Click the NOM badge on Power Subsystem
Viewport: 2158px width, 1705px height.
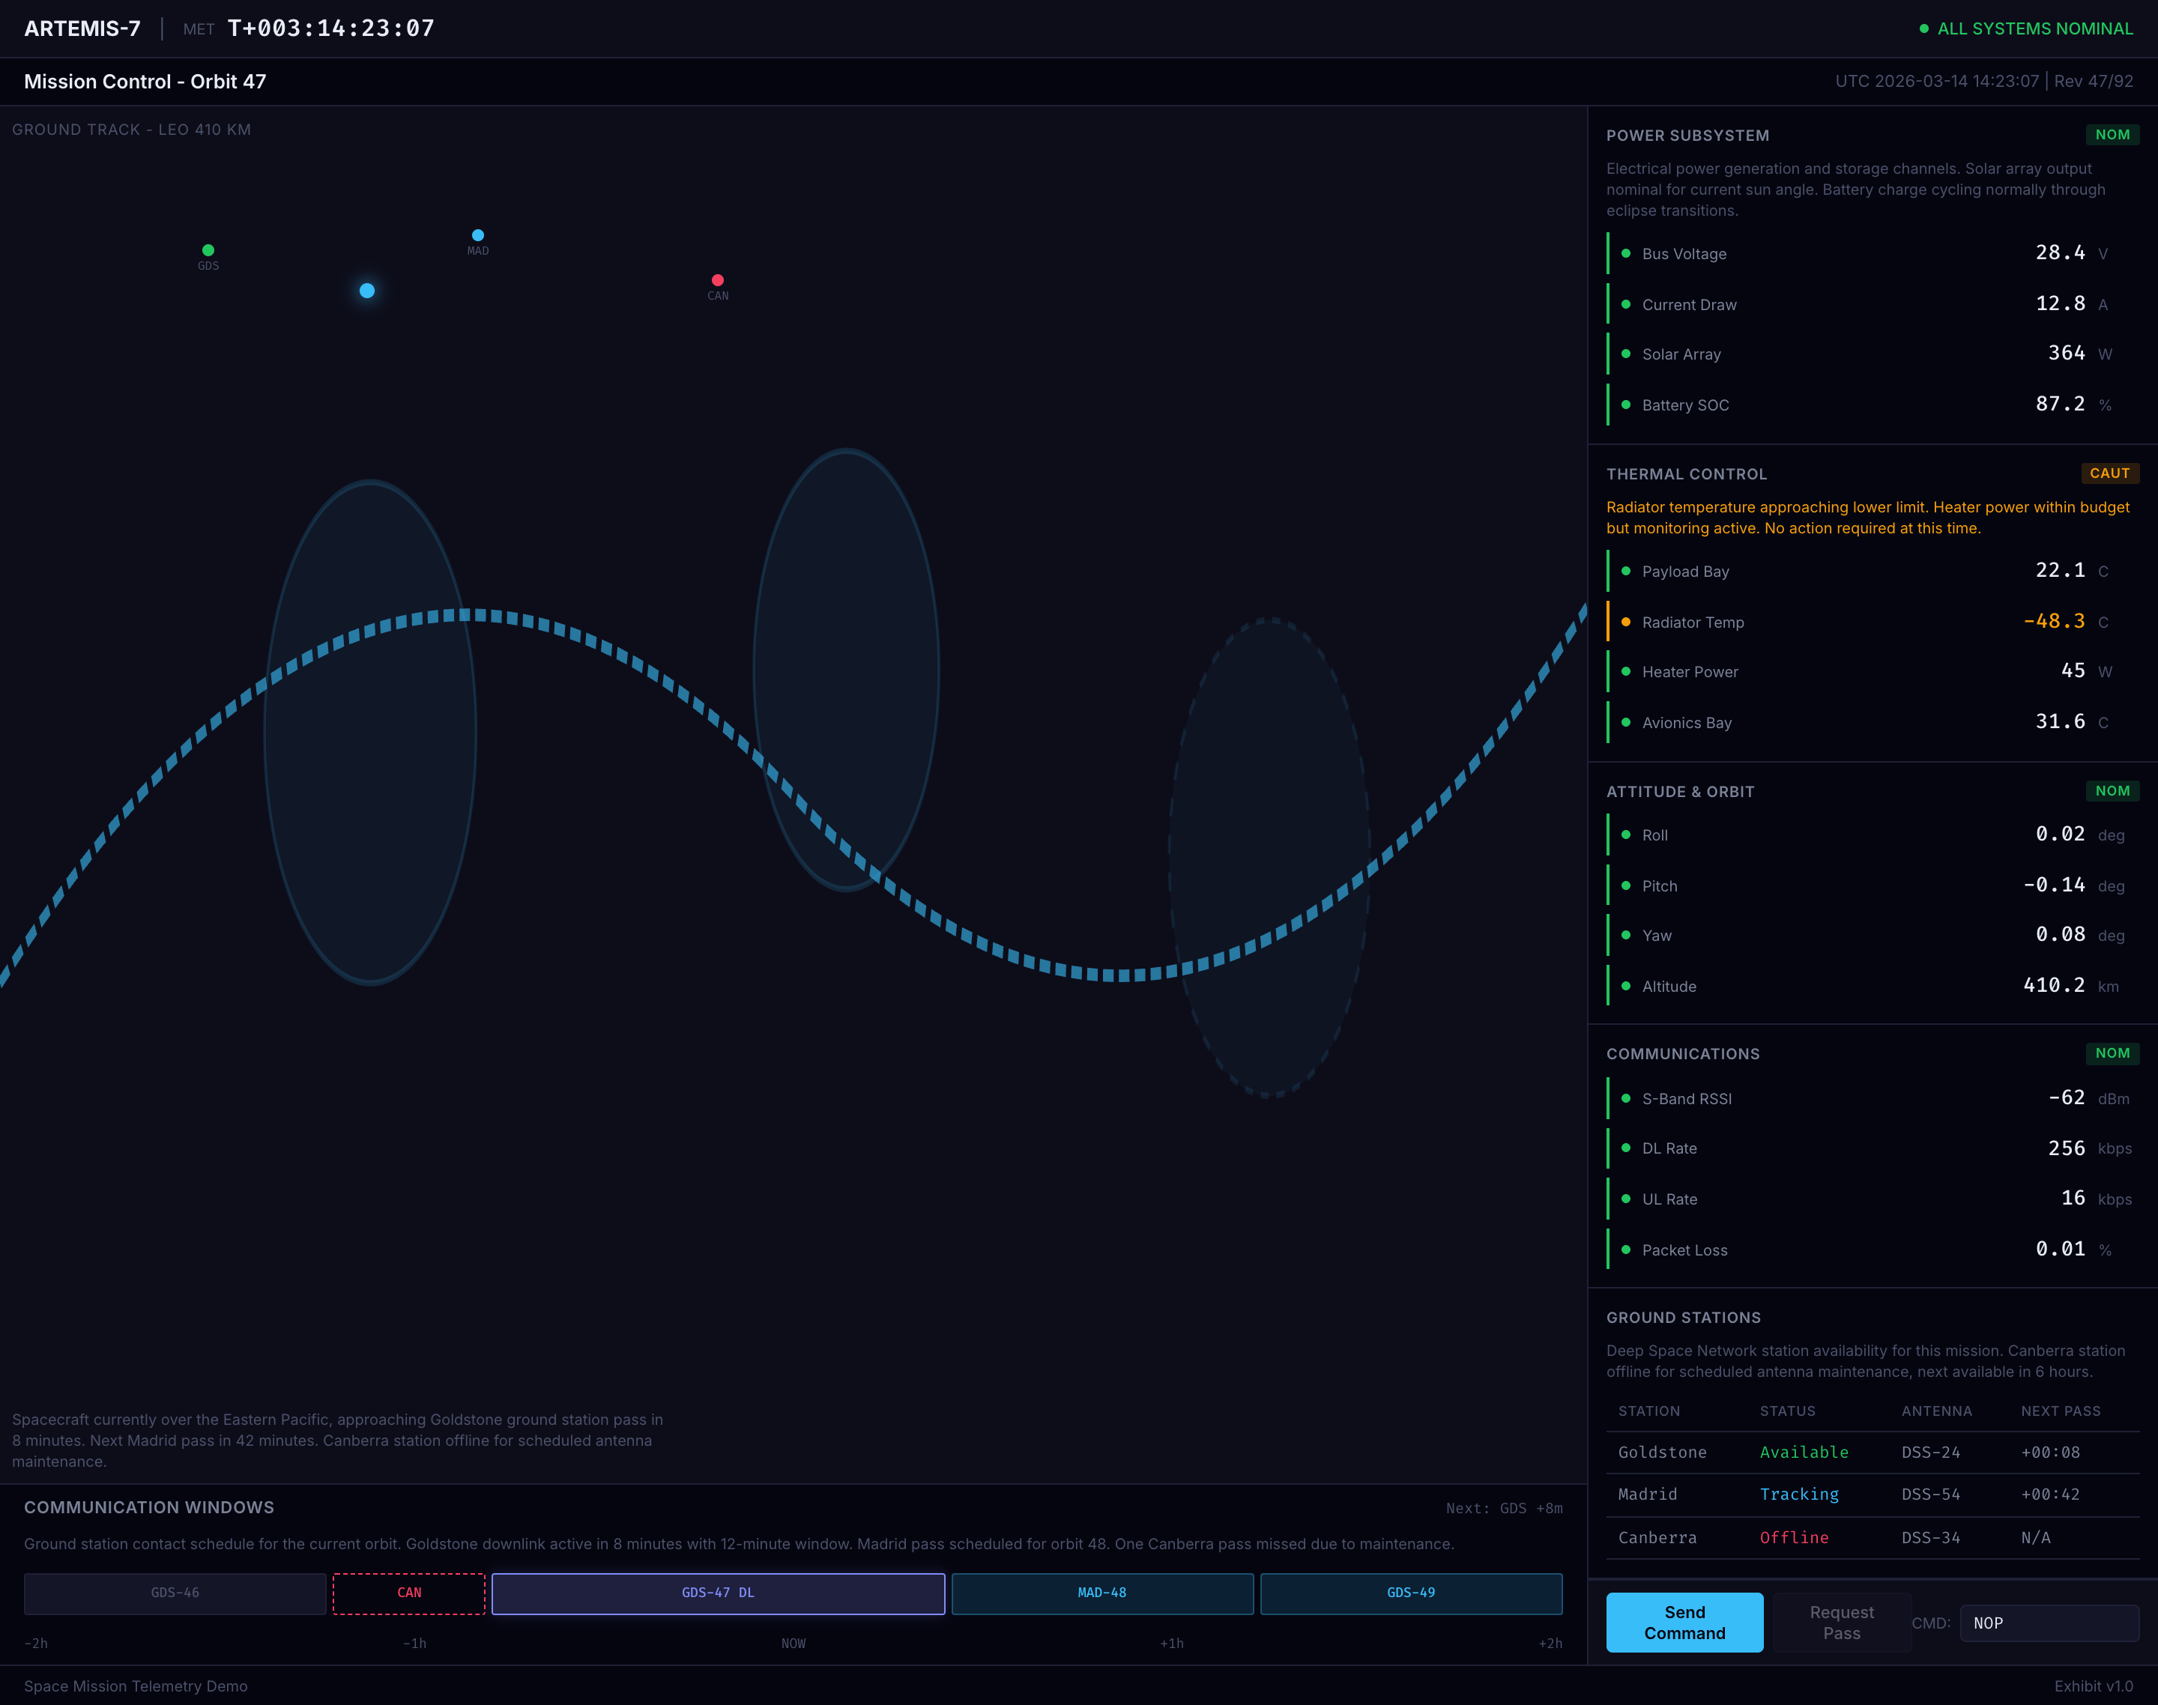2113,135
